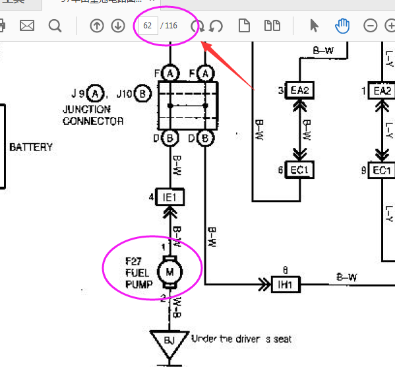
Task: Zoom in with the plus circle icon
Action: click(x=390, y=26)
